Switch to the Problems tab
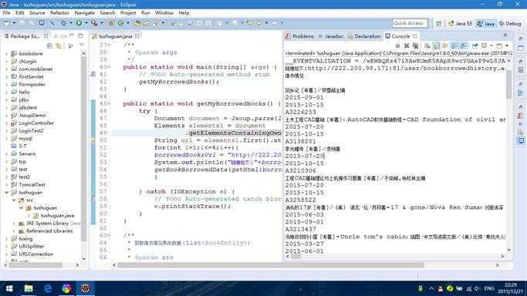The width and height of the screenshot is (527, 296). [299, 36]
